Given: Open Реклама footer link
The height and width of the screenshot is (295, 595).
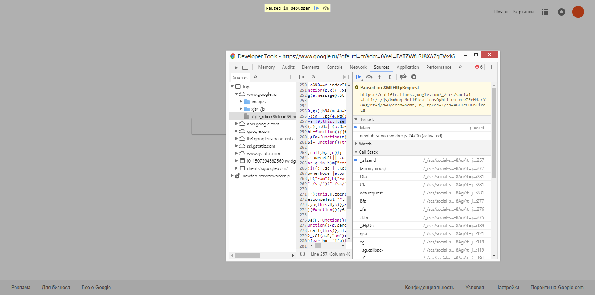Looking at the screenshot, I should (21, 287).
